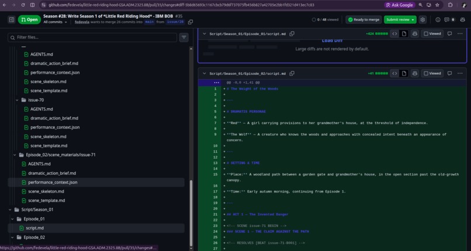Open the browser extensions puzzle icon
The width and height of the screenshot is (471, 251).
click(x=451, y=5)
